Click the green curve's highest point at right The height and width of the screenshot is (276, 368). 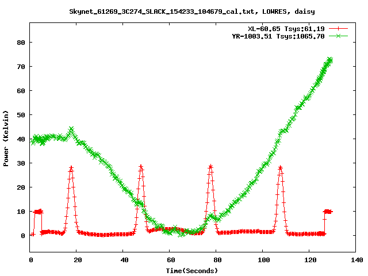(x=330, y=60)
